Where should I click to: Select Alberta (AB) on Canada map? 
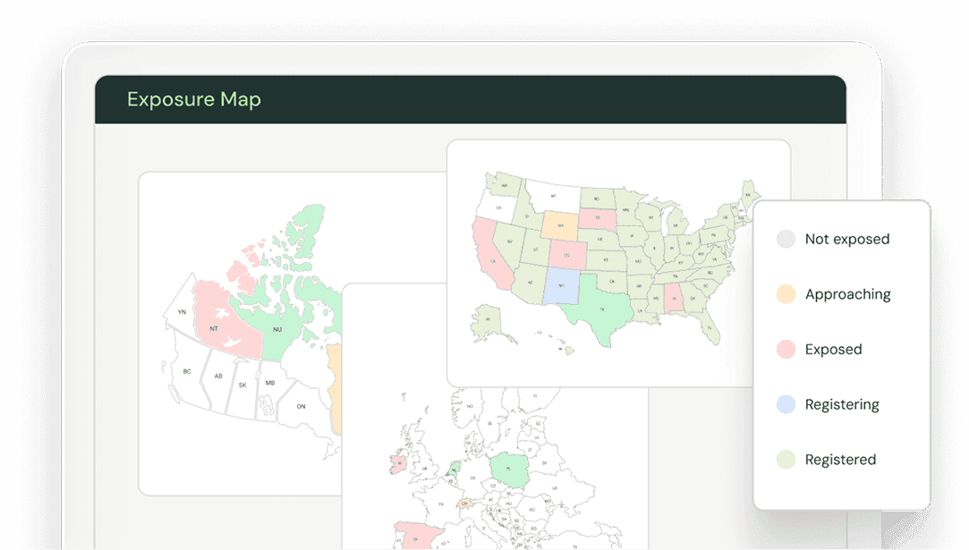tap(217, 376)
